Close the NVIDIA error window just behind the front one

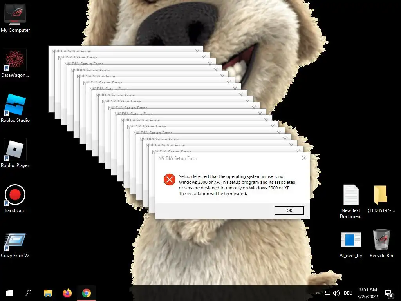[298, 151]
